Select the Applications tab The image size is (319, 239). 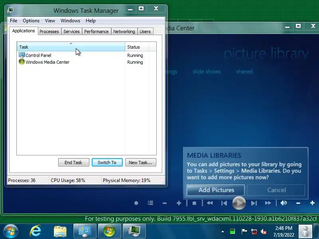pyautogui.click(x=24, y=31)
